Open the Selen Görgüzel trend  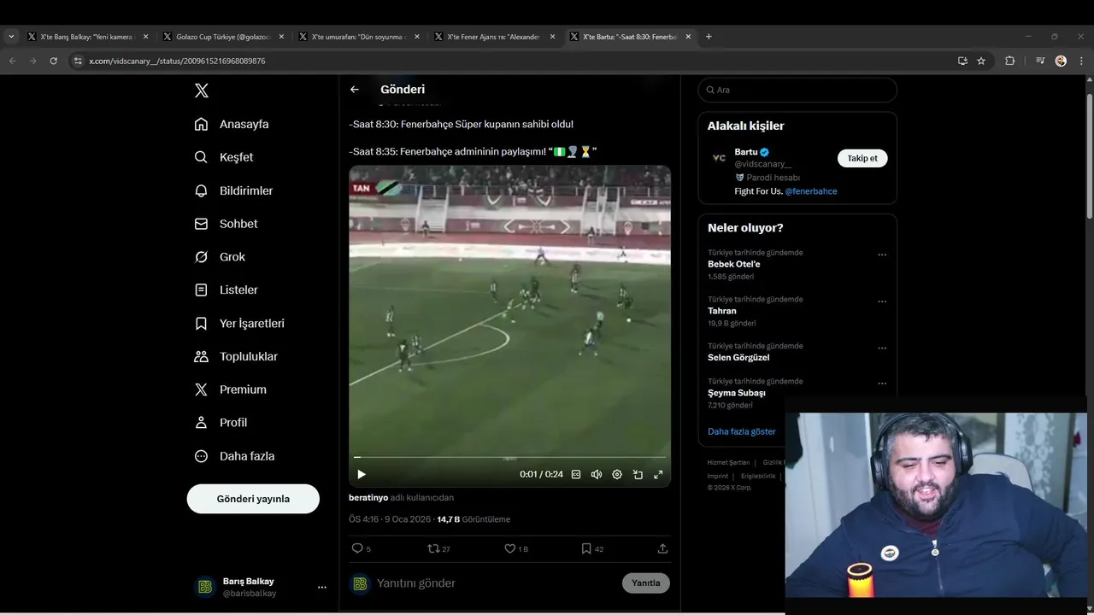[738, 358]
